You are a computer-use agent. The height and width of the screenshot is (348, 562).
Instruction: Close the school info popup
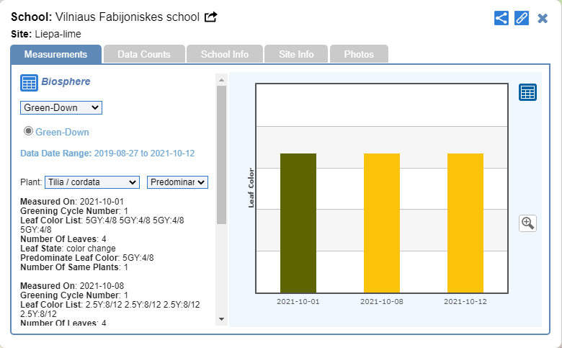[543, 18]
